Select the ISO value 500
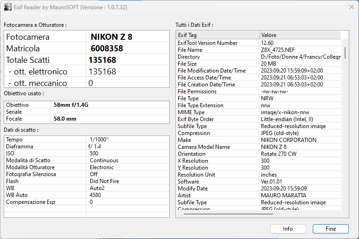 [x=94, y=153]
